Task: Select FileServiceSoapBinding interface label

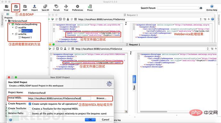Action: 26,24
